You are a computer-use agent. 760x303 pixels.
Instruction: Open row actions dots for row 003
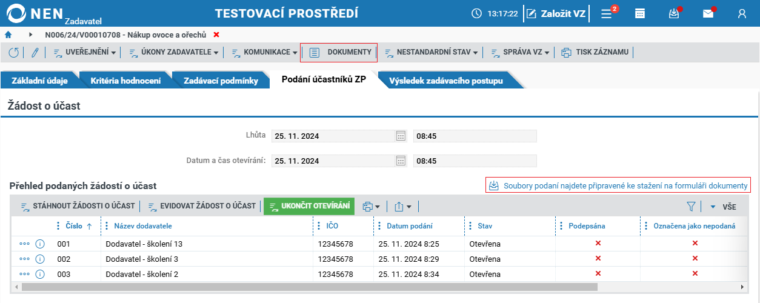click(24, 274)
